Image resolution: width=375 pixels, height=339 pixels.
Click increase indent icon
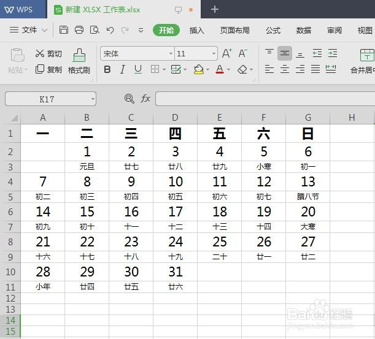pyautogui.click(x=333, y=53)
